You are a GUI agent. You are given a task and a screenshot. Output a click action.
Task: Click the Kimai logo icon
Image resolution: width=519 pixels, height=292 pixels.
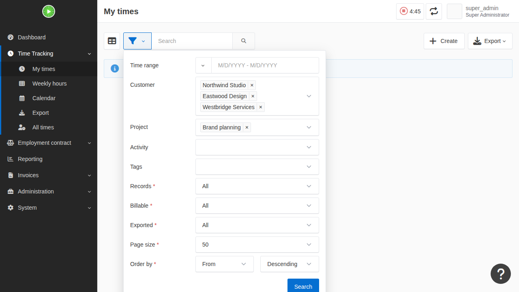pos(49,11)
